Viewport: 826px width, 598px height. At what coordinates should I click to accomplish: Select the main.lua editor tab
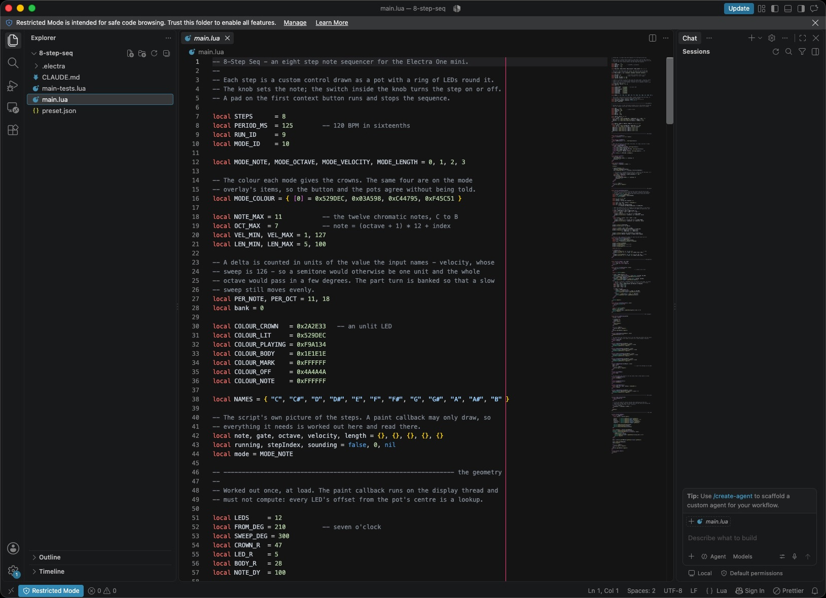207,38
